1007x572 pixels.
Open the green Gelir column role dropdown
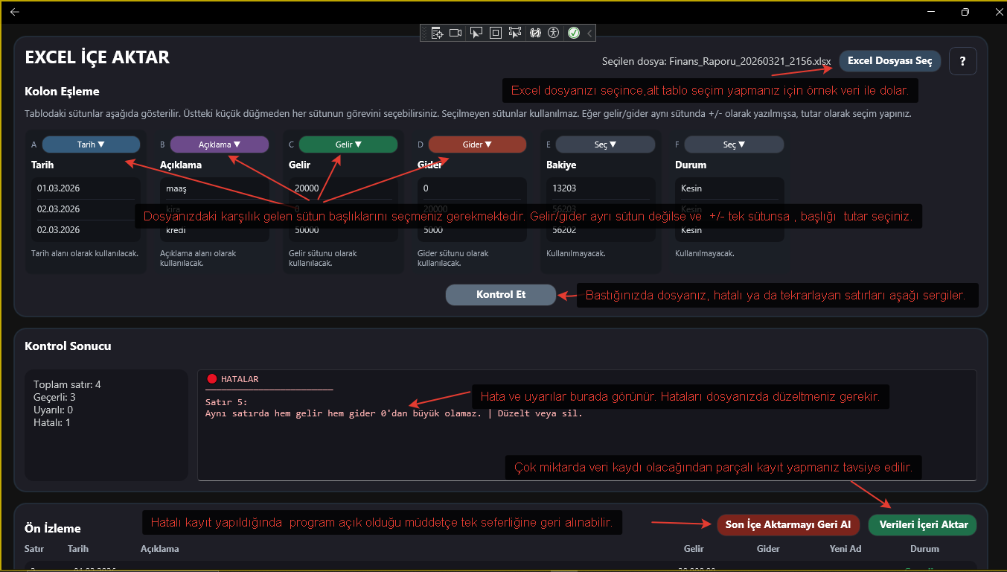[348, 144]
